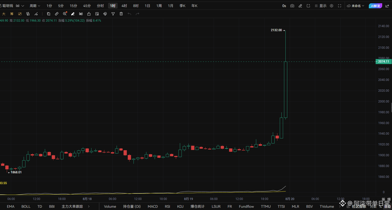Switch to the 年K timeframe
The width and height of the screenshot is (392, 210).
(194, 6)
